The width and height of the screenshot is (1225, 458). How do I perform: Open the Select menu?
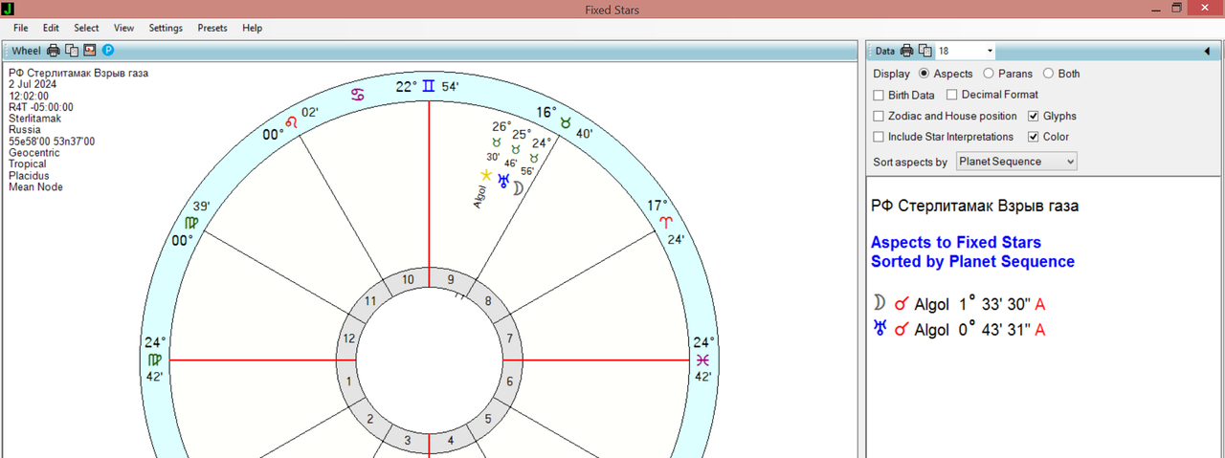[86, 28]
